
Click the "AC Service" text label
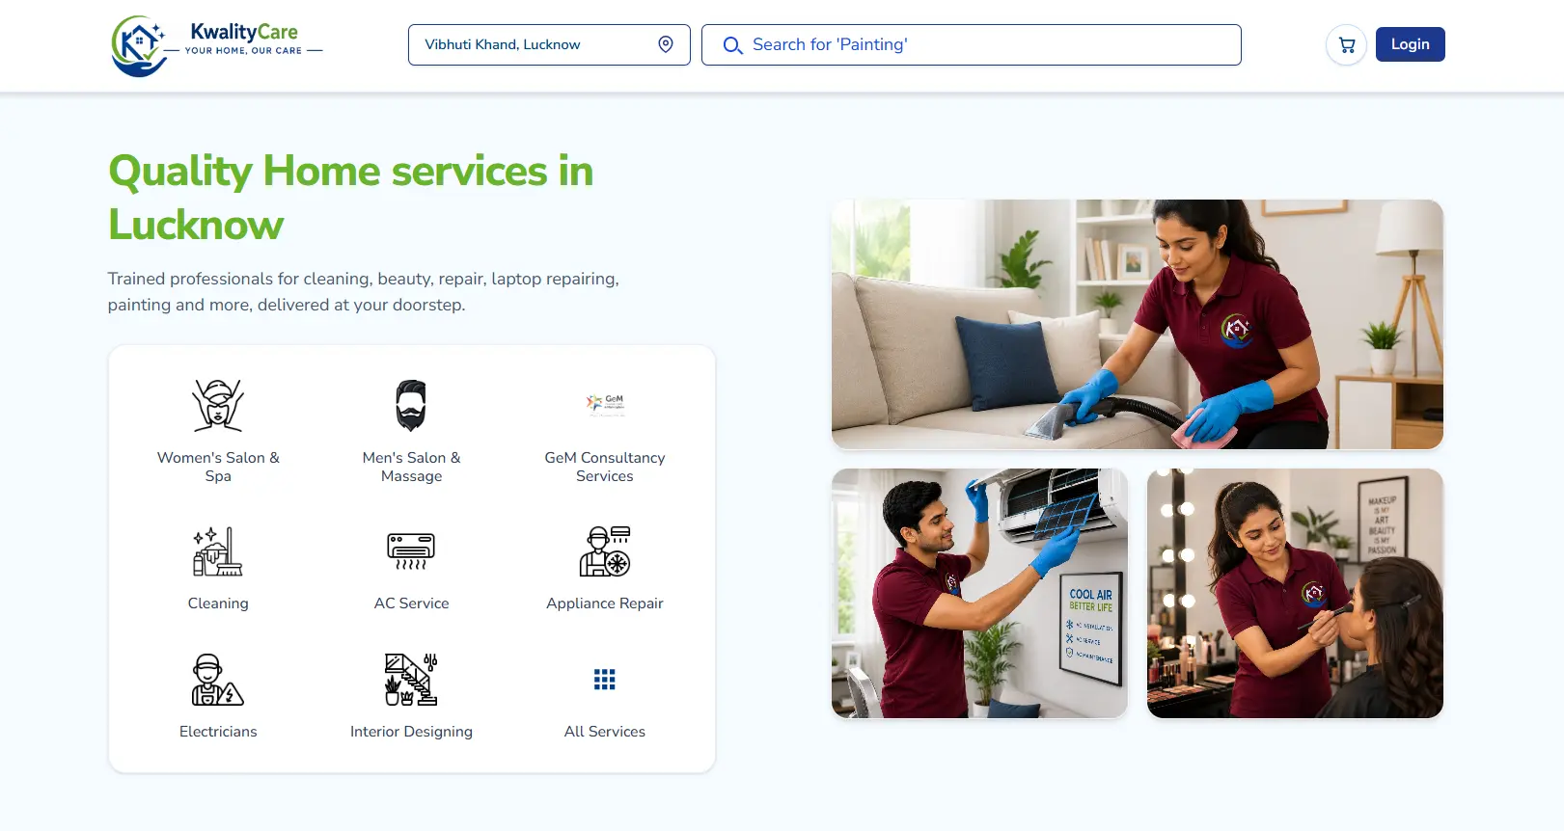411,603
